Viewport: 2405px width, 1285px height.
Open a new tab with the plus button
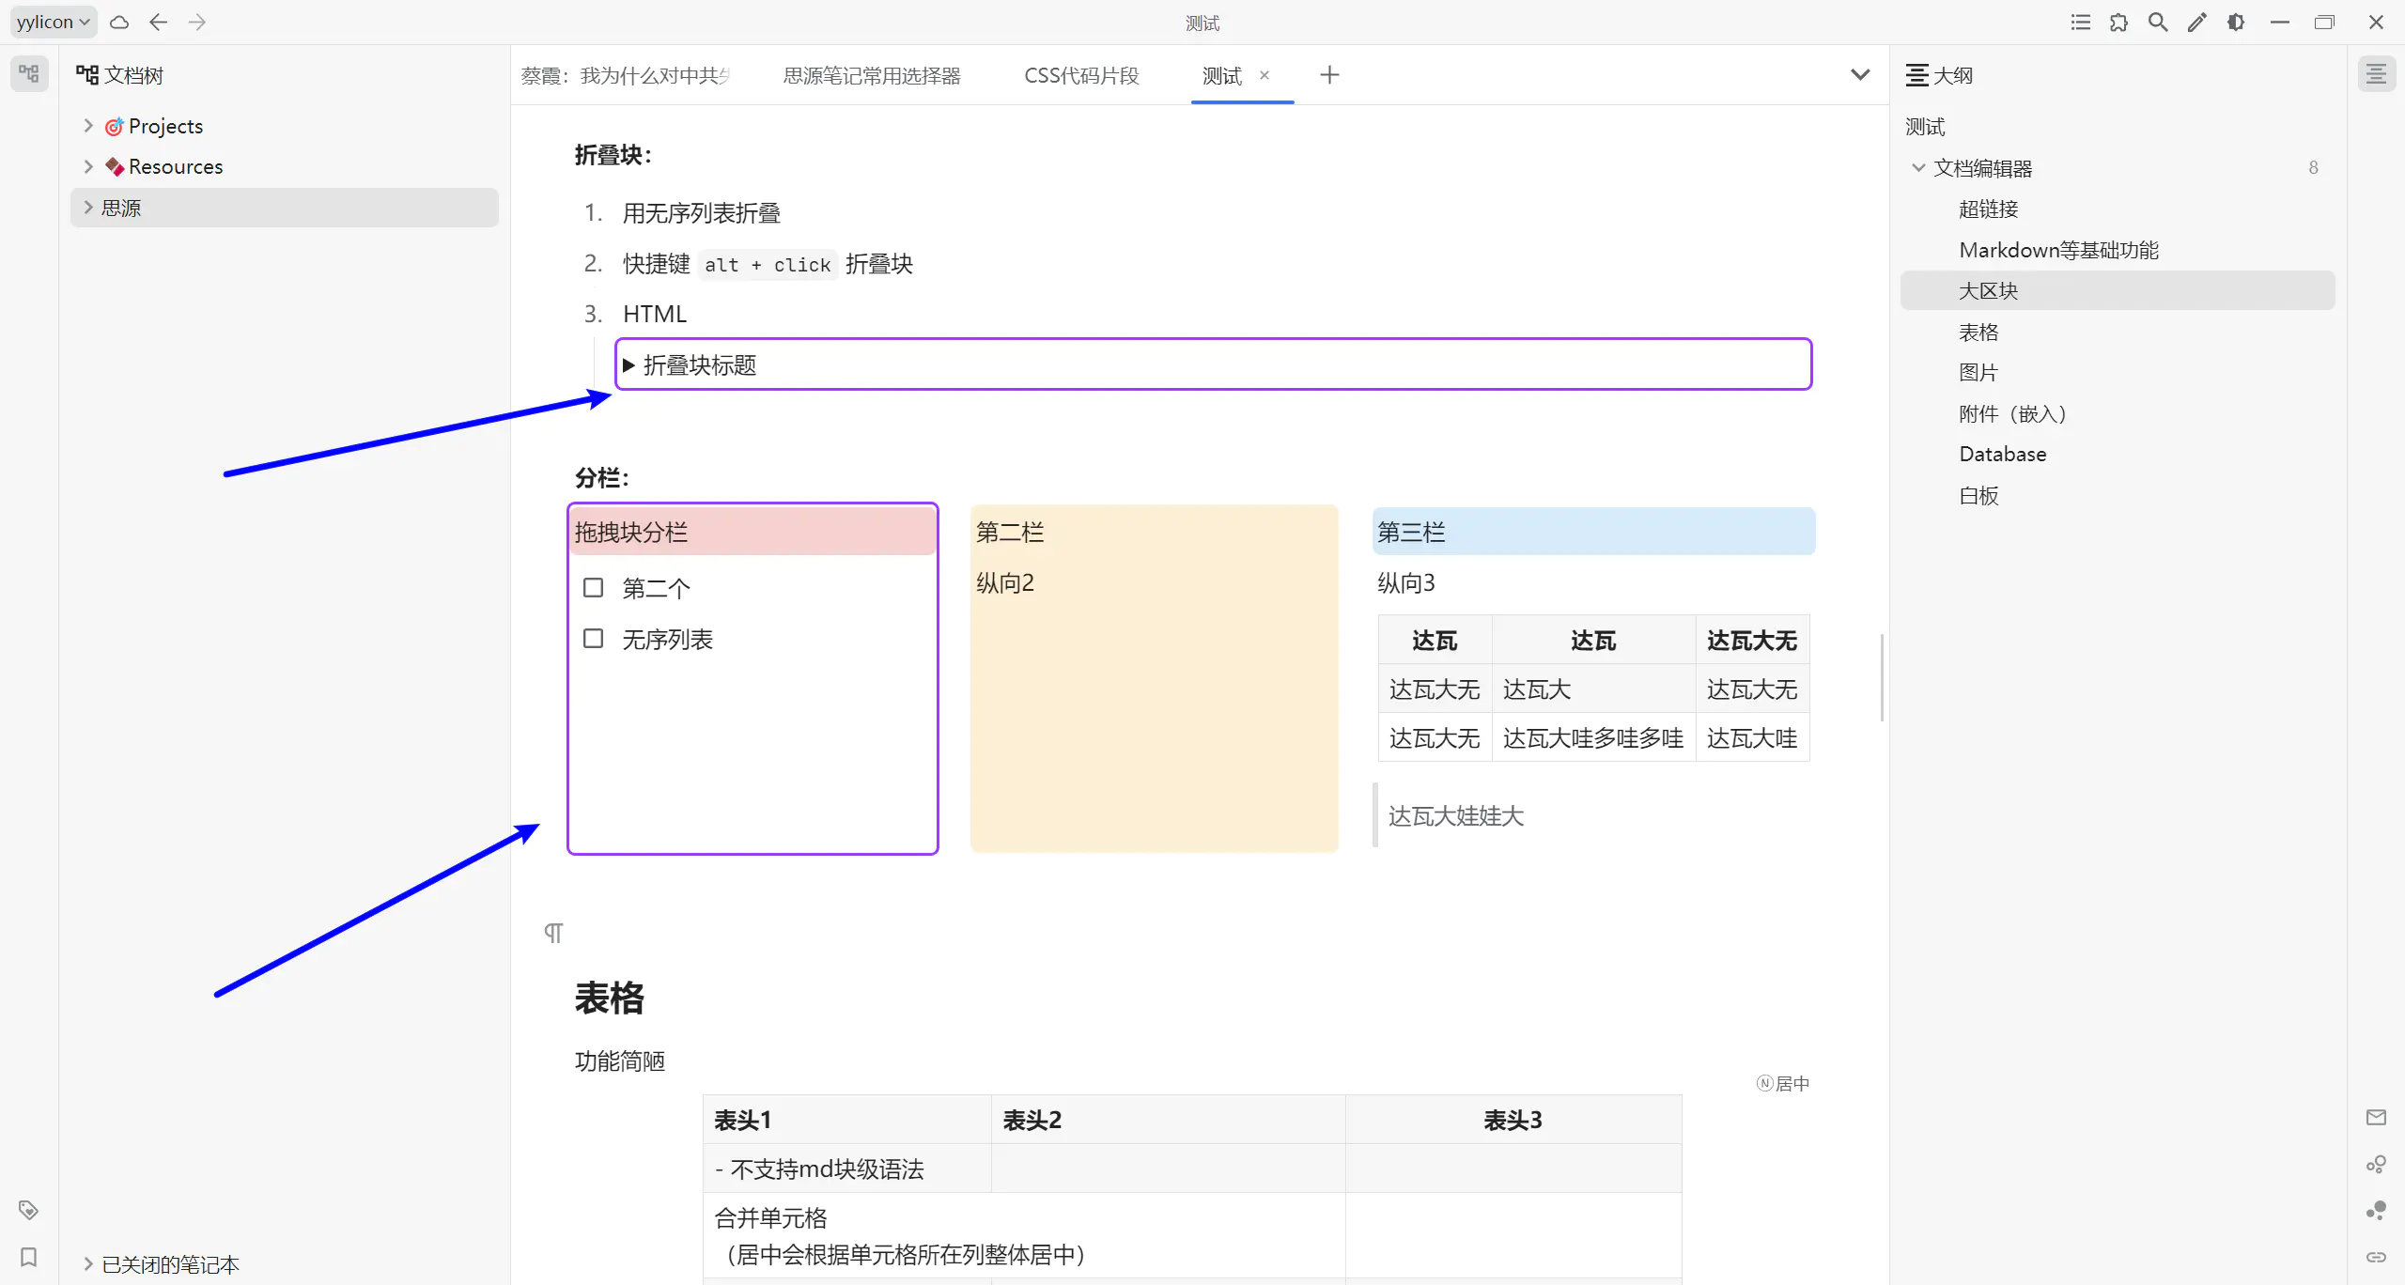point(1328,75)
